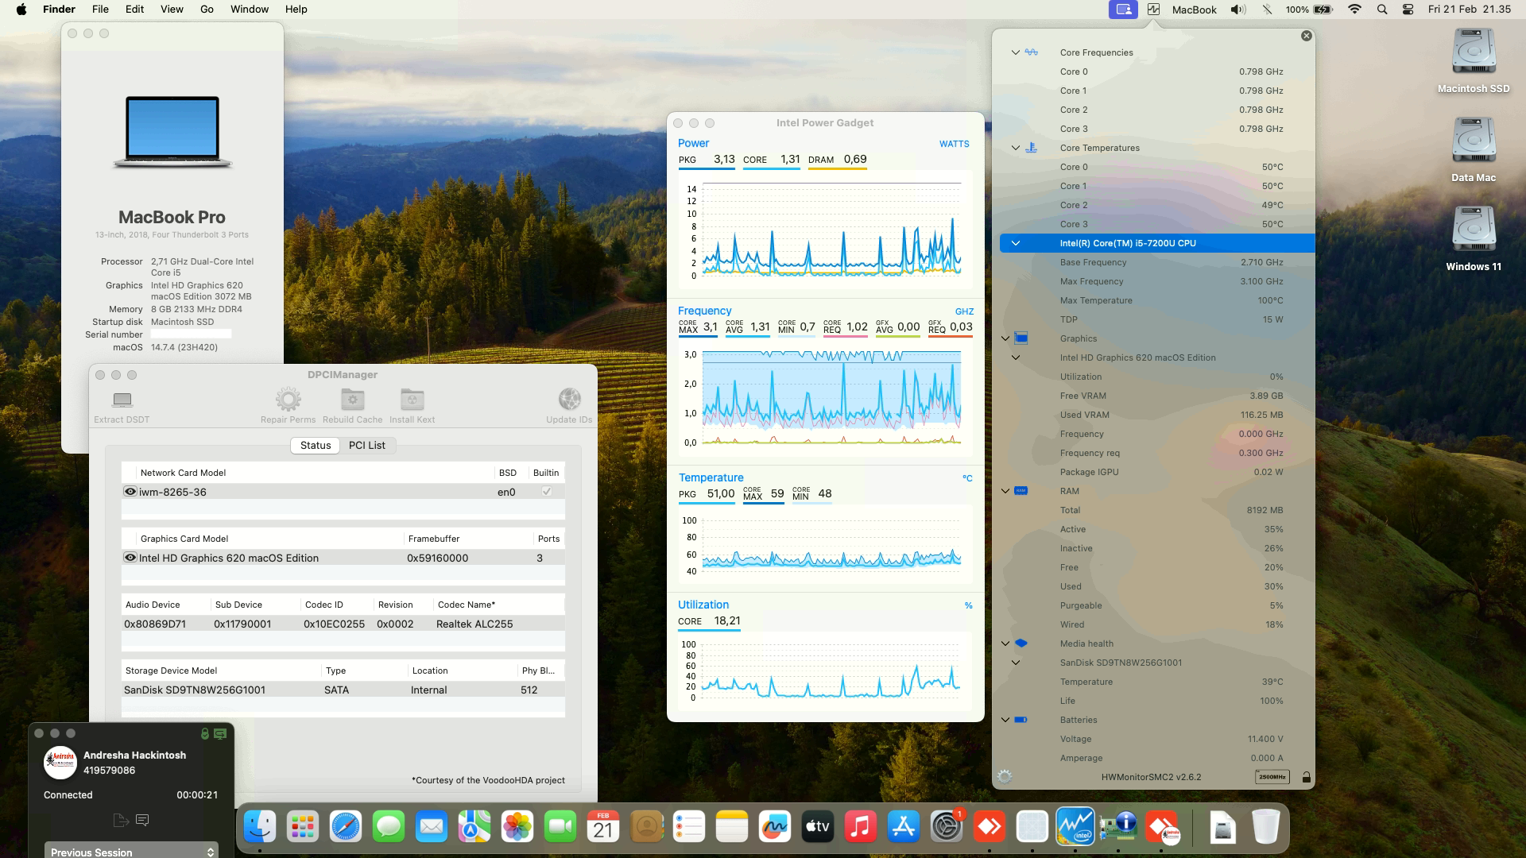
Task: Open File menu in menu bar
Action: [100, 10]
